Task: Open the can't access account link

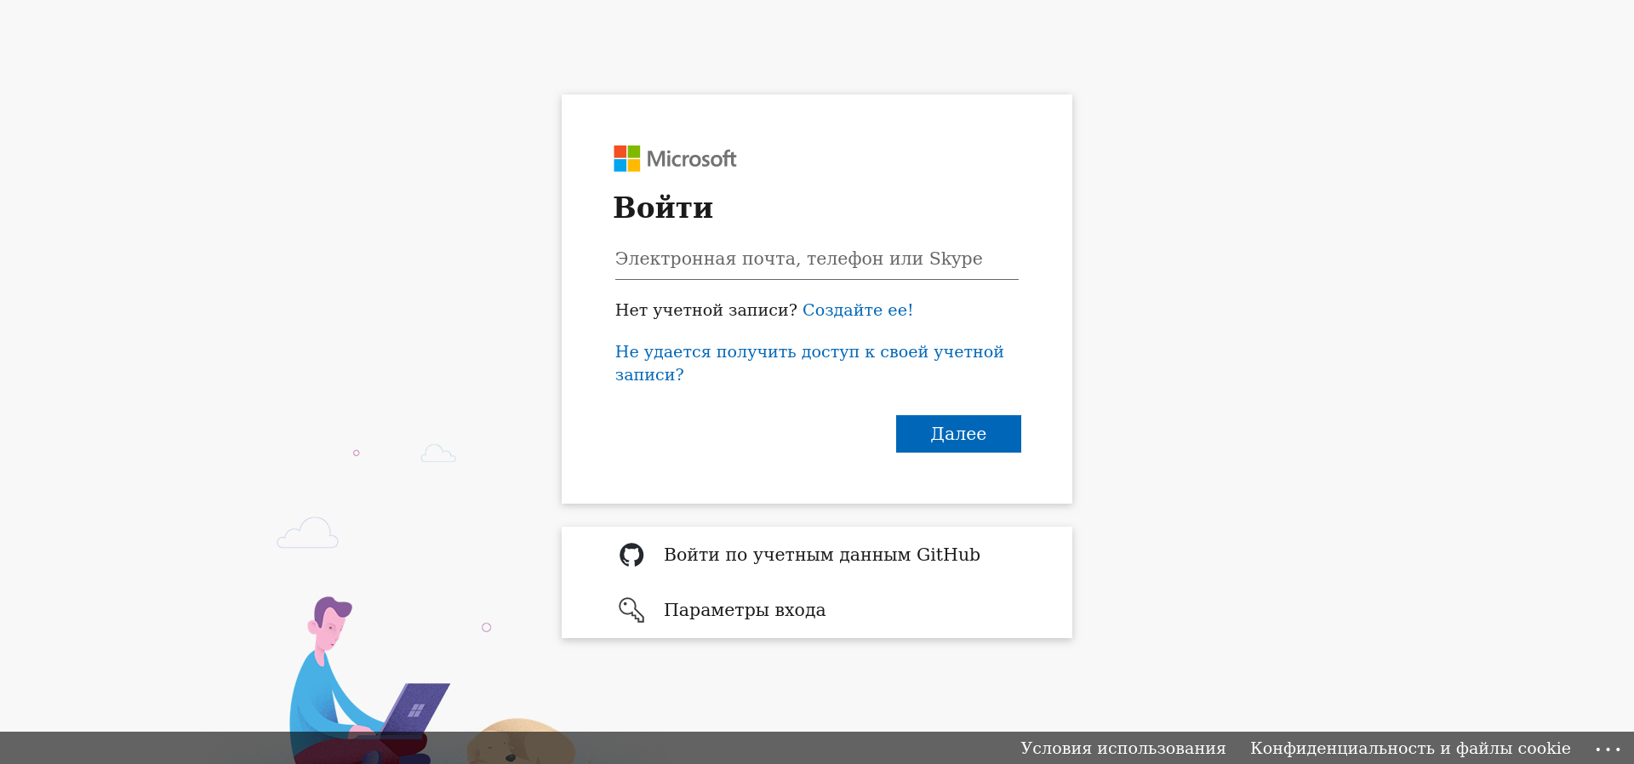Action: click(x=809, y=363)
